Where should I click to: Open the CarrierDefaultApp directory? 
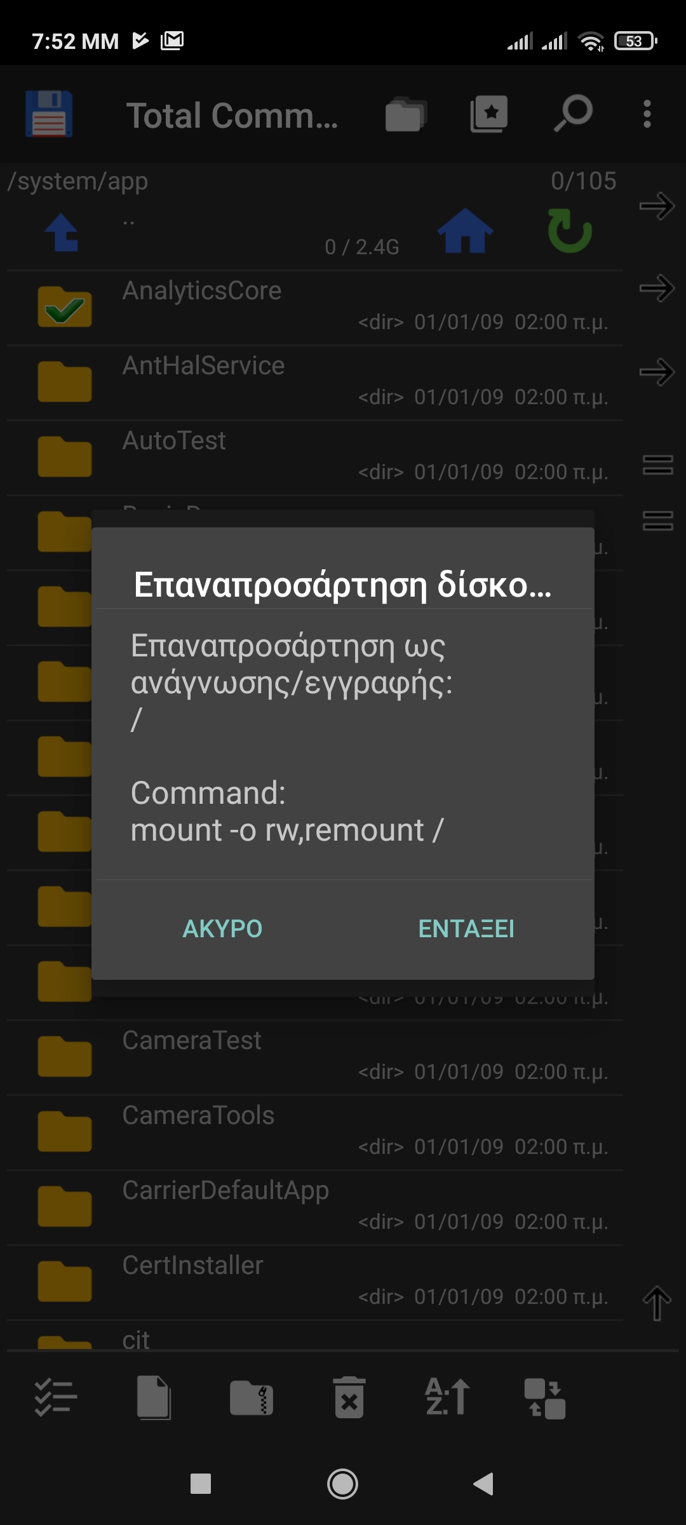[x=225, y=1191]
